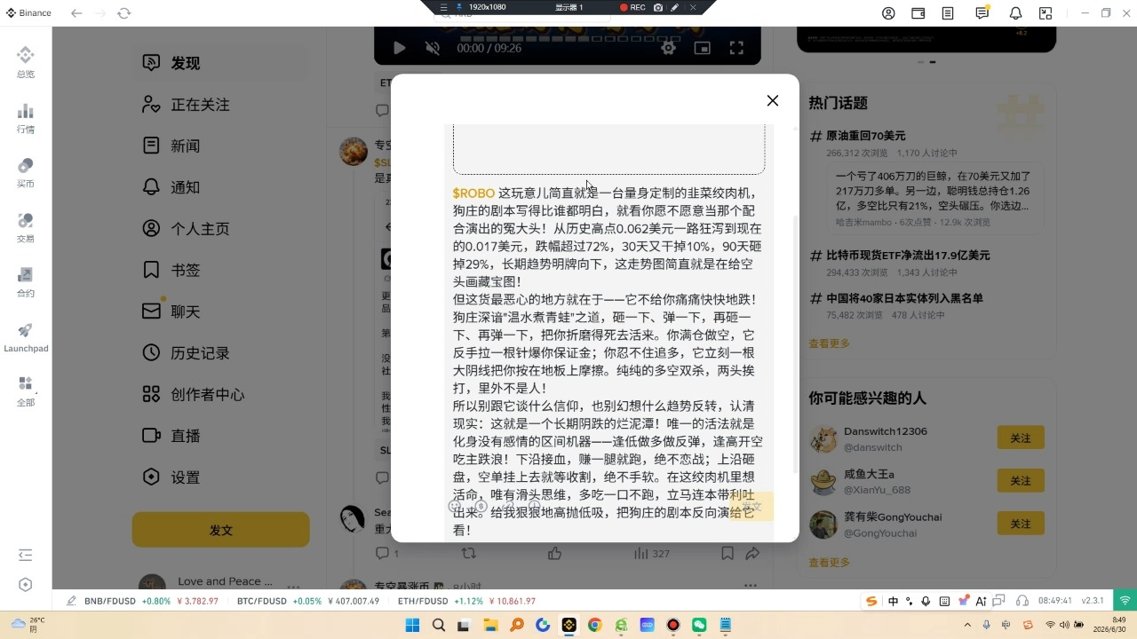This screenshot has width=1137, height=639.
Task: Bookmark the post with 327 views
Action: click(x=727, y=553)
